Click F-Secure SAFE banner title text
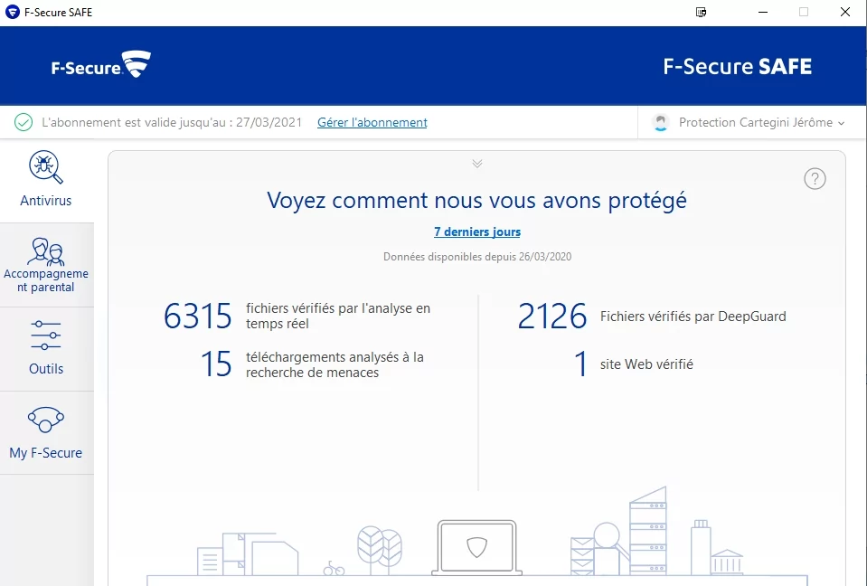 click(737, 66)
